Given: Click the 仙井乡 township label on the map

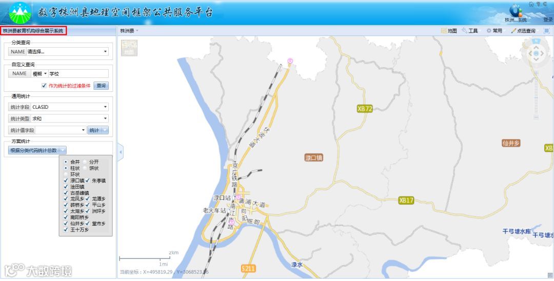Looking at the screenshot, I should (511, 143).
